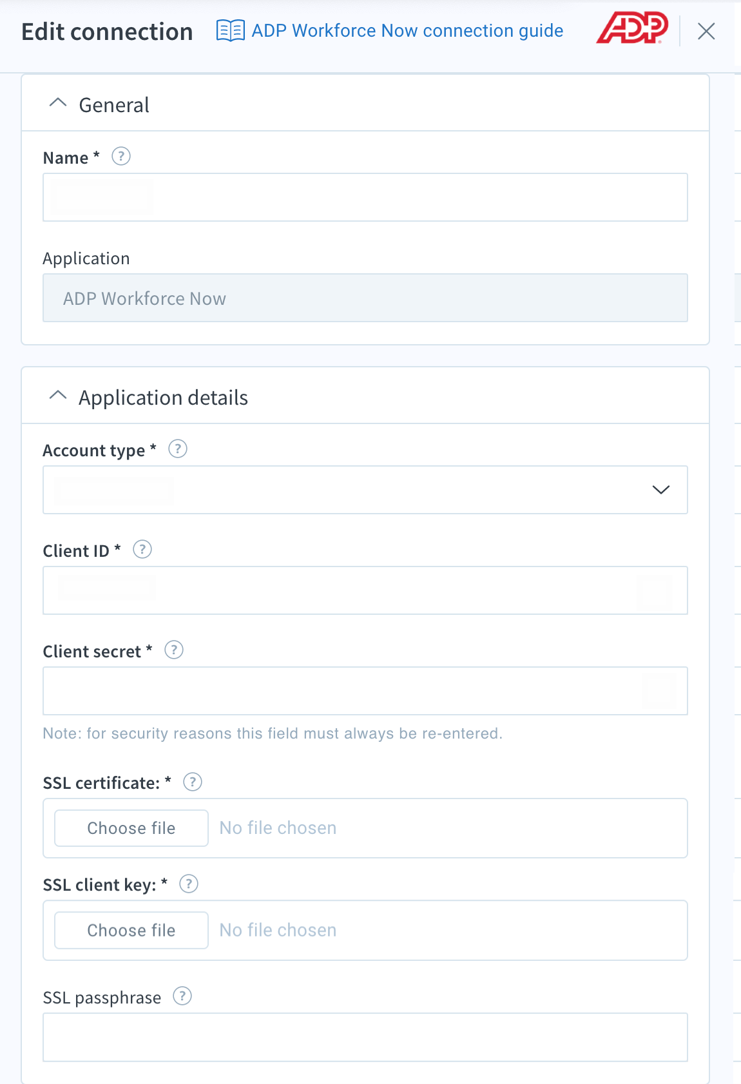Viewport: 741px width, 1084px height.
Task: Click the General section heading
Action: pyautogui.click(x=114, y=105)
